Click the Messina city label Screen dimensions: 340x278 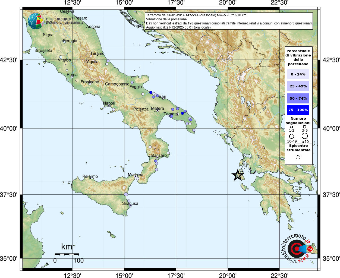(x=136, y=175)
